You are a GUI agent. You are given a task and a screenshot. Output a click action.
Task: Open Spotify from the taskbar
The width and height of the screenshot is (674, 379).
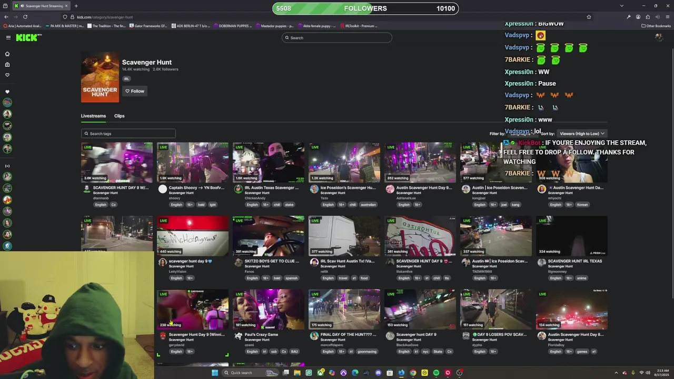pos(436,373)
